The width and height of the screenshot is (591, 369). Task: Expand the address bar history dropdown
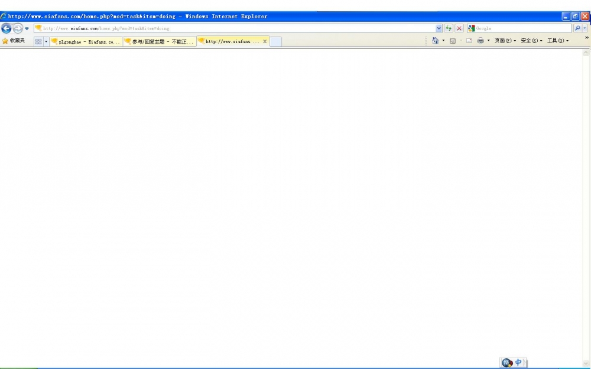439,28
